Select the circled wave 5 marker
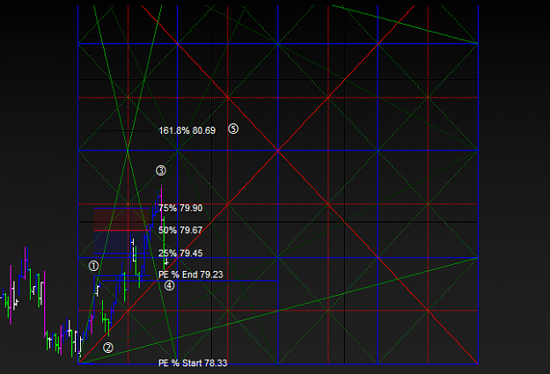550x374 pixels. click(233, 128)
